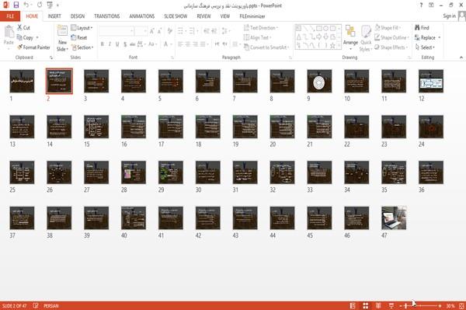The width and height of the screenshot is (466, 310).
Task: Select slide 47 thumbnail
Action: point(394,218)
